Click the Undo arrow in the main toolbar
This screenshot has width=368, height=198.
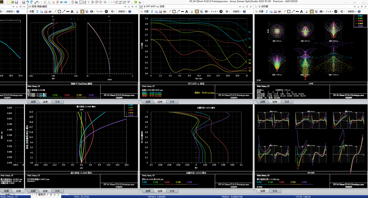point(27,2)
